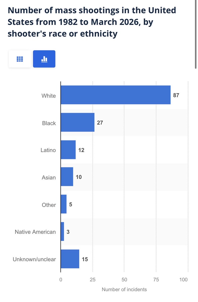This screenshot has height=302, width=198.
Task: Click the Other category bar
Action: tap(64, 204)
